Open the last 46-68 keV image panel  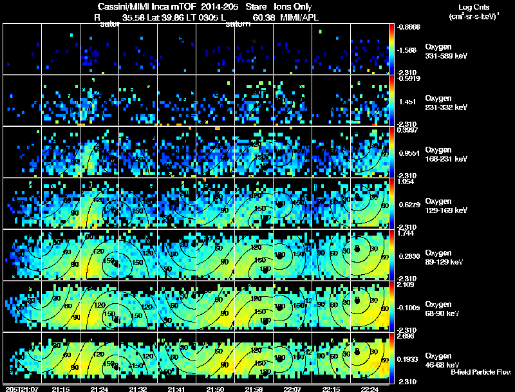tap(370, 358)
